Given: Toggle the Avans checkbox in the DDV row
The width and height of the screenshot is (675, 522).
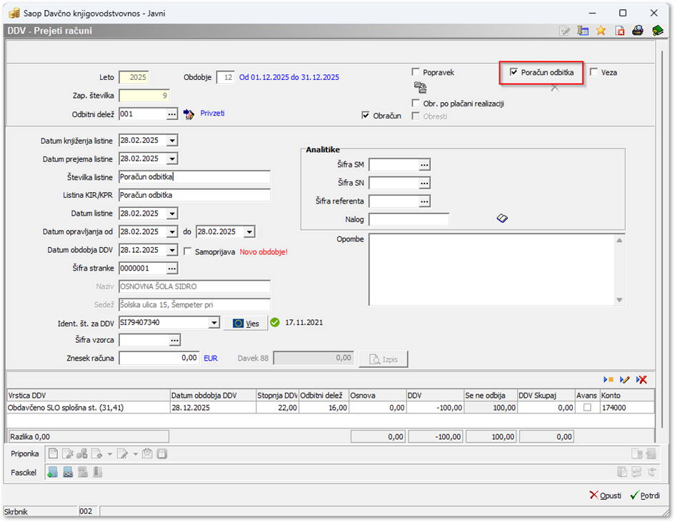Looking at the screenshot, I should (587, 408).
